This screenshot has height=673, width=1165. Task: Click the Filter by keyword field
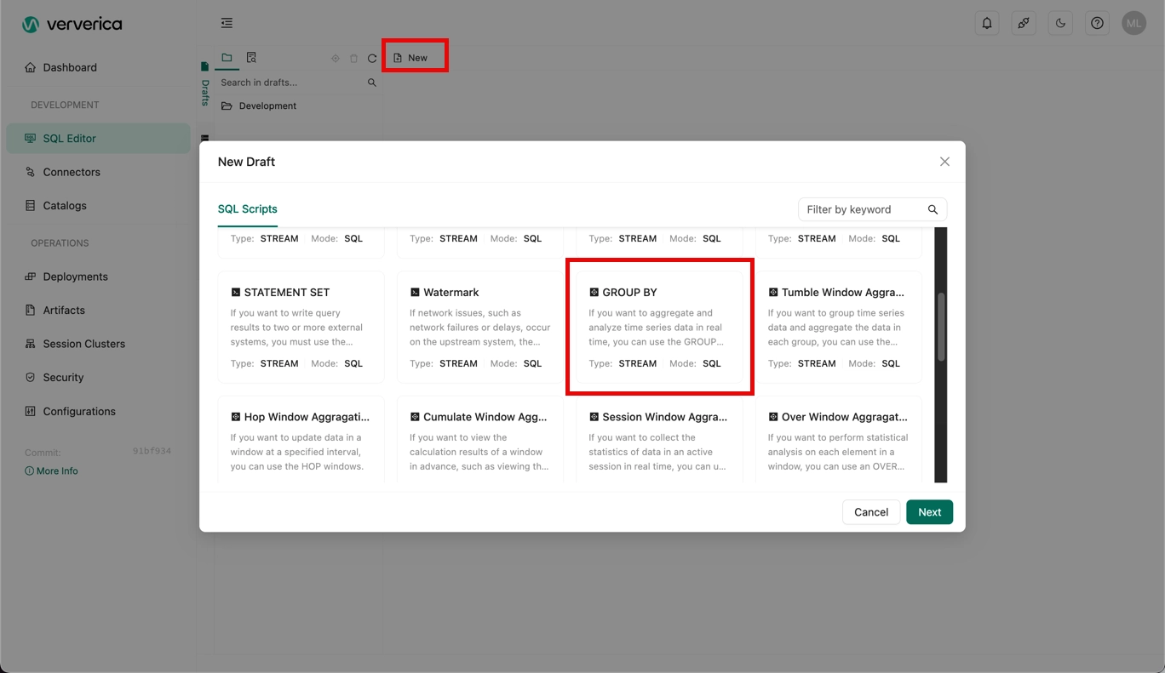[x=872, y=209]
